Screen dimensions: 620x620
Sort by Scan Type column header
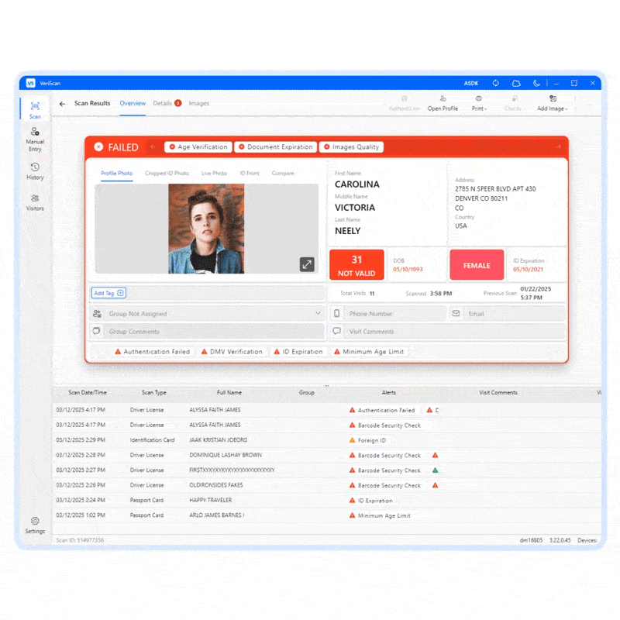[x=153, y=393]
